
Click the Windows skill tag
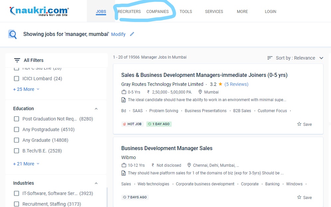tap(294, 184)
